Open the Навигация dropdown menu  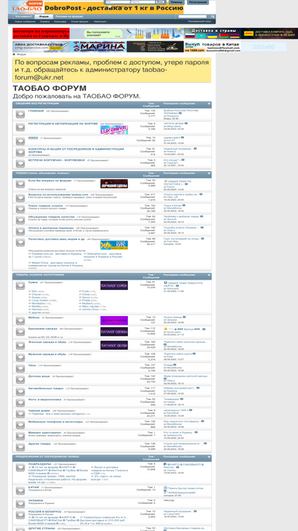tap(101, 21)
